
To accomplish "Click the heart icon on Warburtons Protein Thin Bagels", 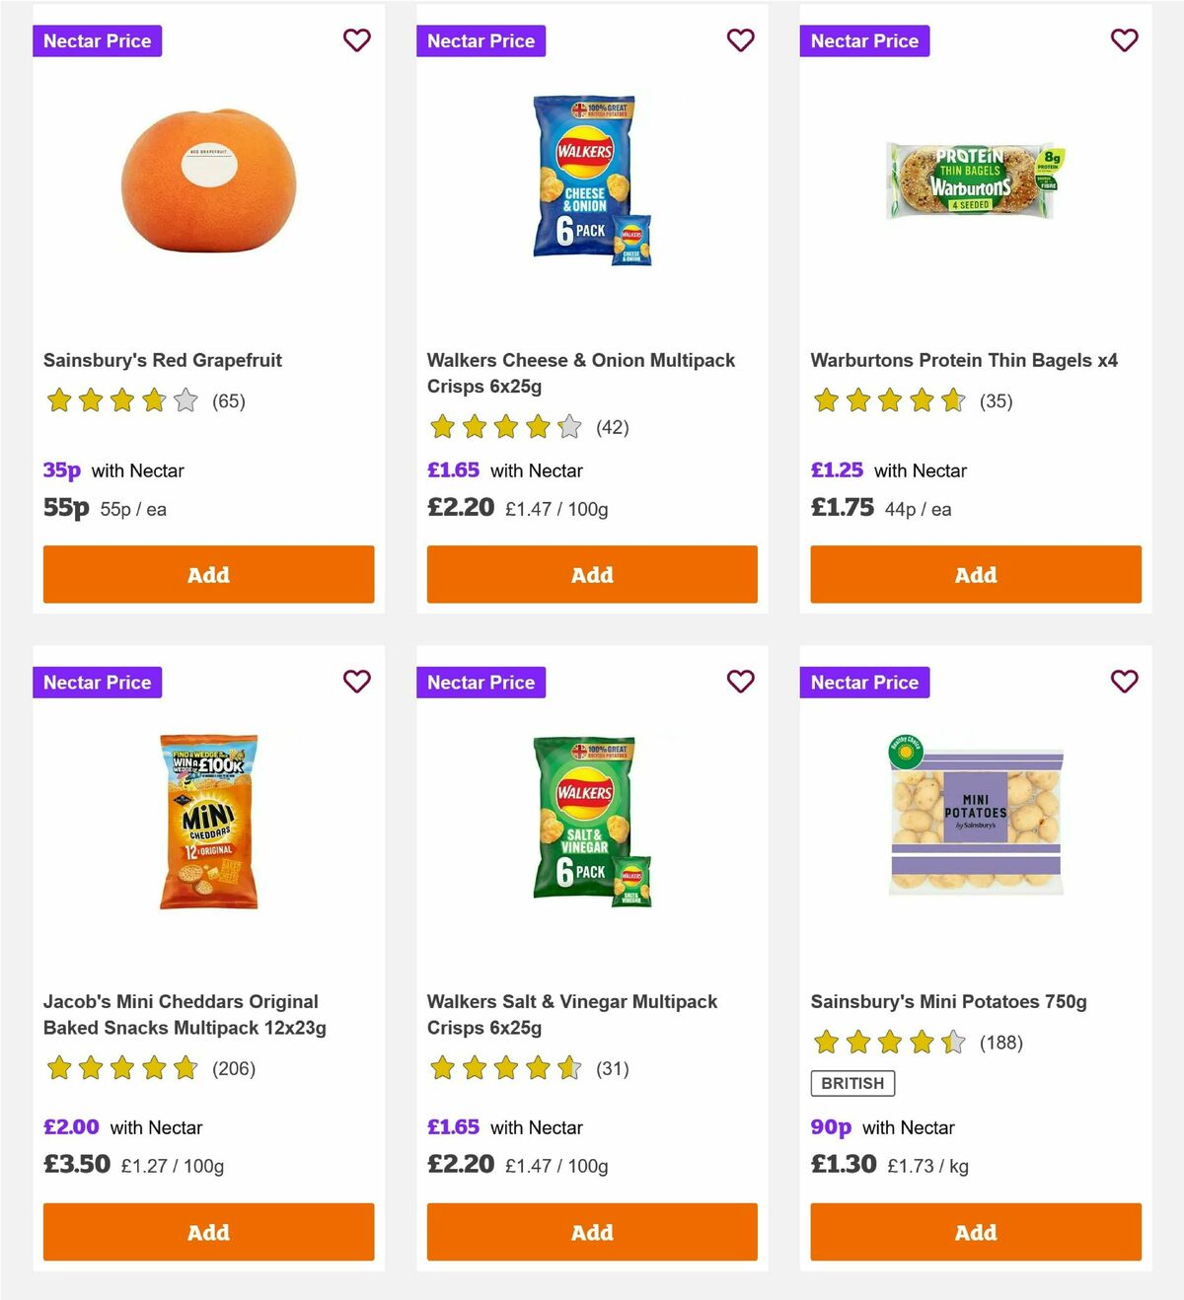I will pyautogui.click(x=1124, y=40).
